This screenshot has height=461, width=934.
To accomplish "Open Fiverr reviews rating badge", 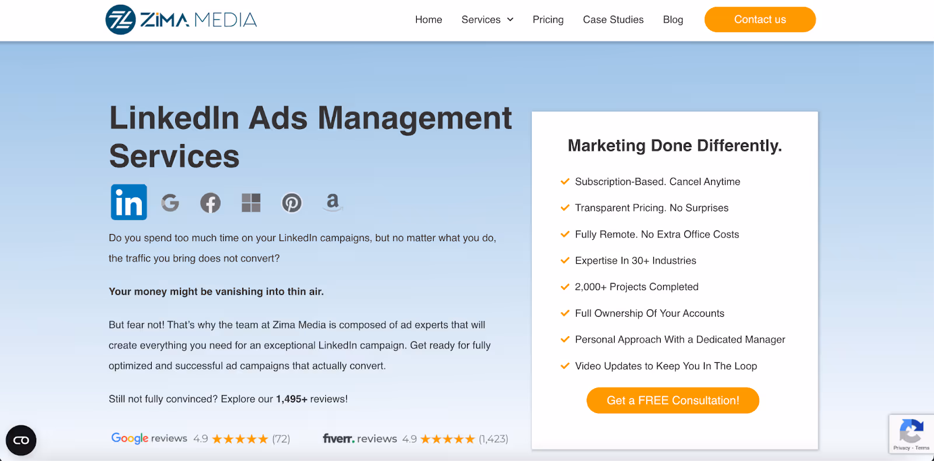I will coord(416,438).
